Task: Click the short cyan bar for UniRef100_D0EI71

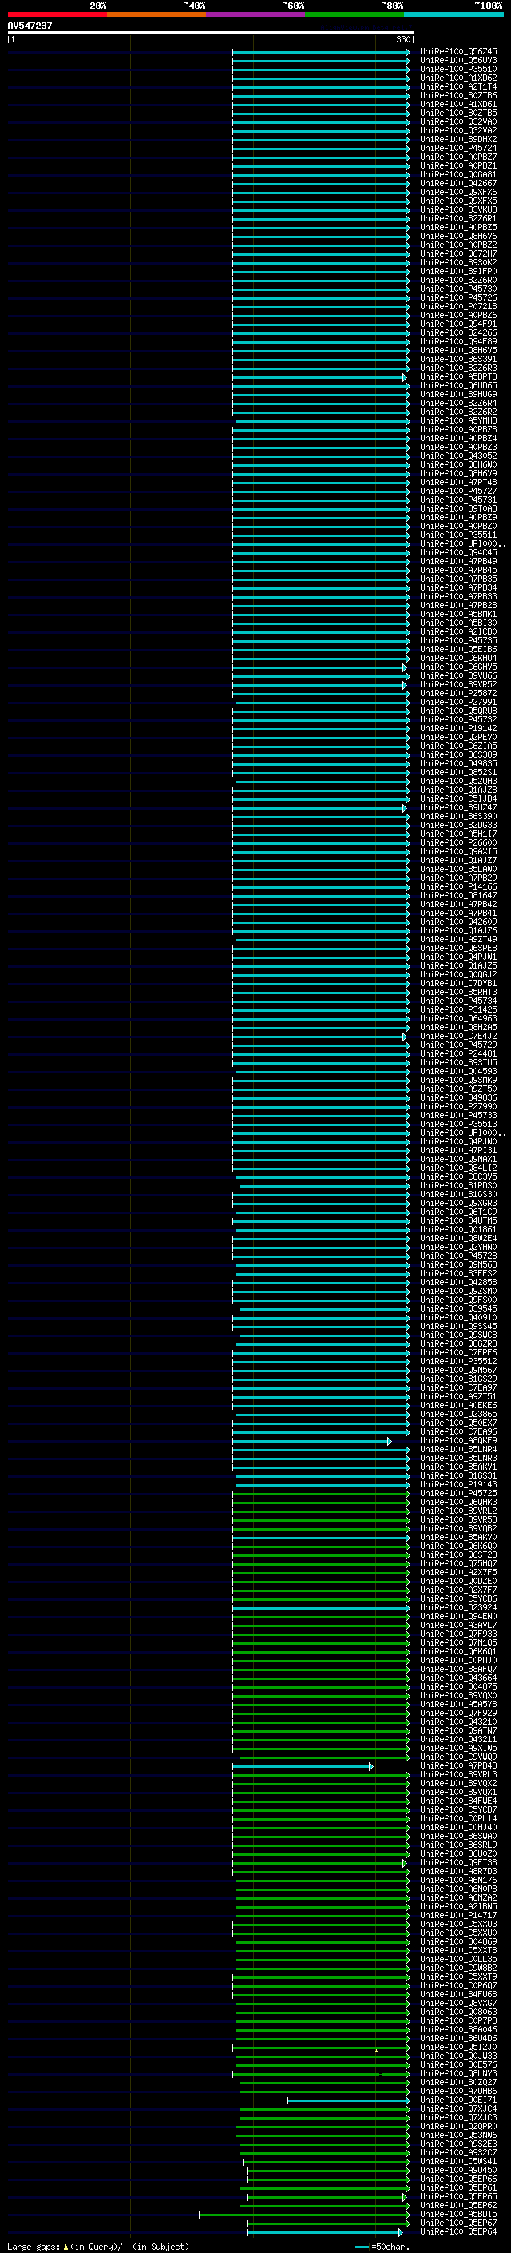Action: (x=347, y=2101)
